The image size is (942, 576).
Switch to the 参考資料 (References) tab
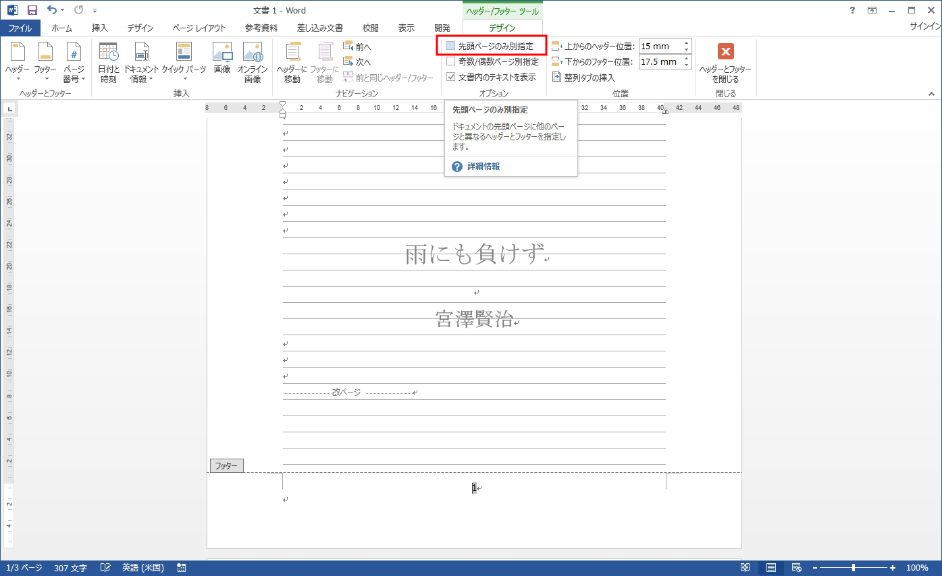(261, 28)
